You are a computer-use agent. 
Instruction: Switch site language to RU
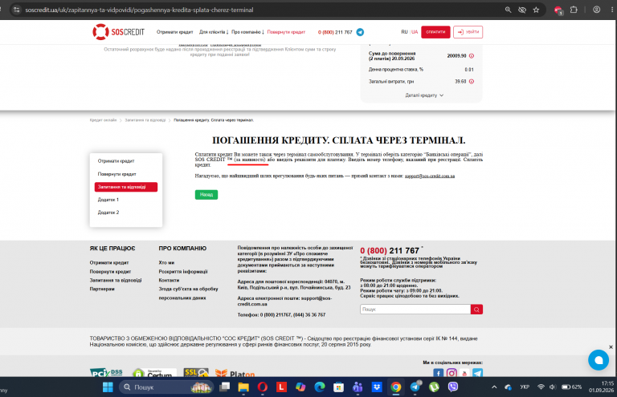pyautogui.click(x=404, y=32)
